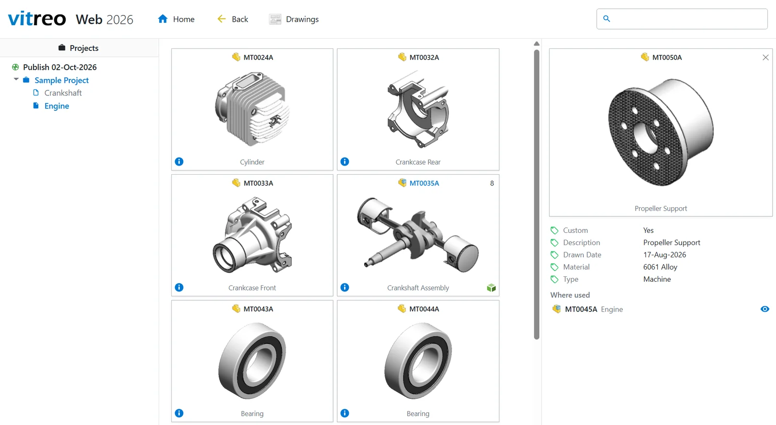The height and width of the screenshot is (425, 776).
Task: Go to Home
Action: (x=176, y=19)
